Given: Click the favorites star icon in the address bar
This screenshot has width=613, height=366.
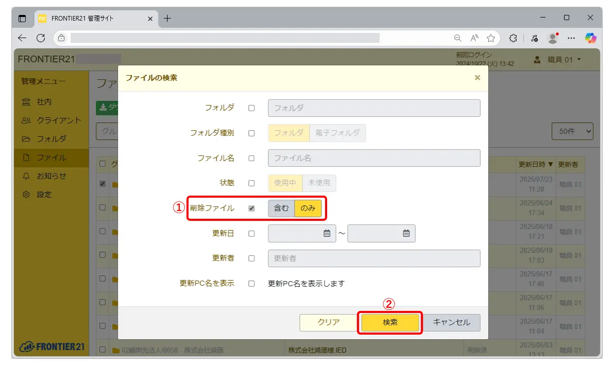Looking at the screenshot, I should tap(491, 38).
